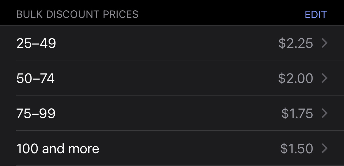Expand the arrow next to $1.50
344x166 pixels.
pyautogui.click(x=325, y=148)
